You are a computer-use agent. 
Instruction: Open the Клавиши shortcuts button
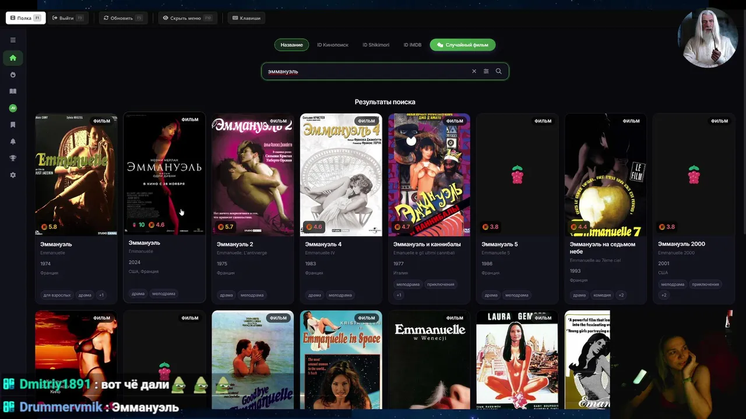(x=247, y=18)
